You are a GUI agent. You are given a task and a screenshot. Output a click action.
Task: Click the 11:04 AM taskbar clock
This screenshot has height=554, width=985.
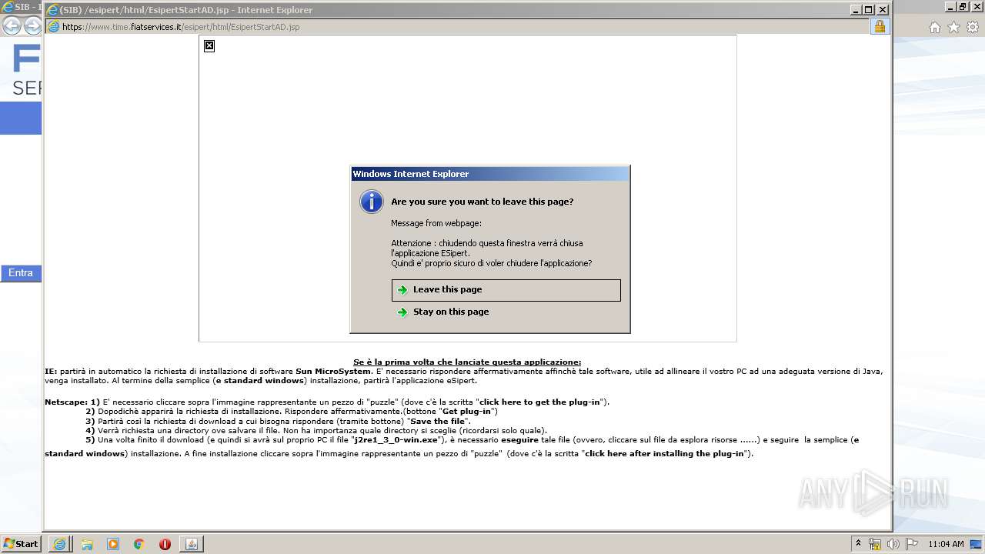pyautogui.click(x=946, y=544)
